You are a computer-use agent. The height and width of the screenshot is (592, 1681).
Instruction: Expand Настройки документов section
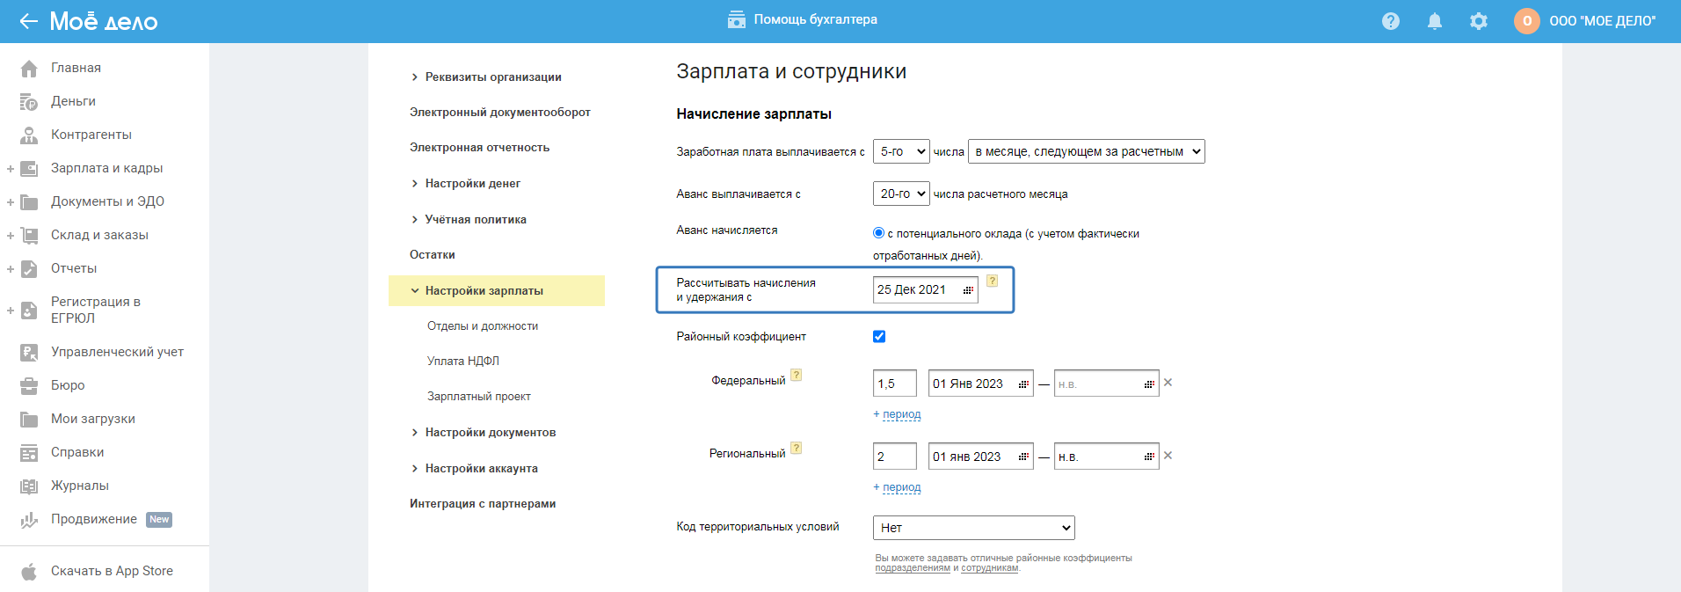point(490,433)
